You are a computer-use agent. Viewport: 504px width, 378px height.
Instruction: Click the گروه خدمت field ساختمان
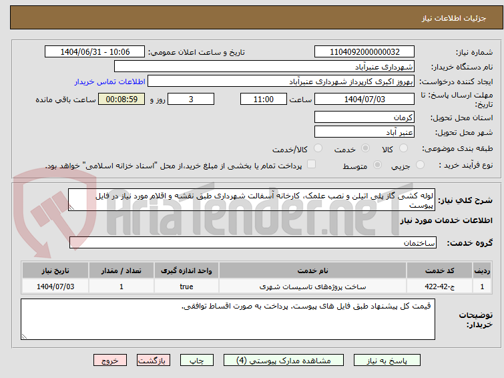(252, 242)
